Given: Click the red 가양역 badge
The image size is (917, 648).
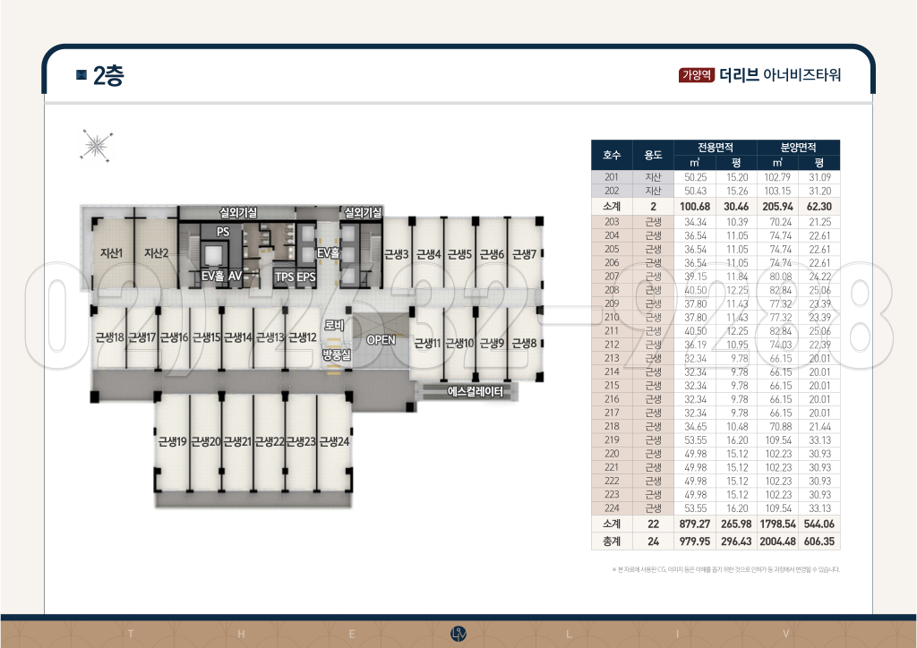Looking at the screenshot, I should 697,75.
